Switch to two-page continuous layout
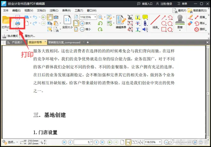Screen dimensions: 211x147 click(x=140, y=142)
